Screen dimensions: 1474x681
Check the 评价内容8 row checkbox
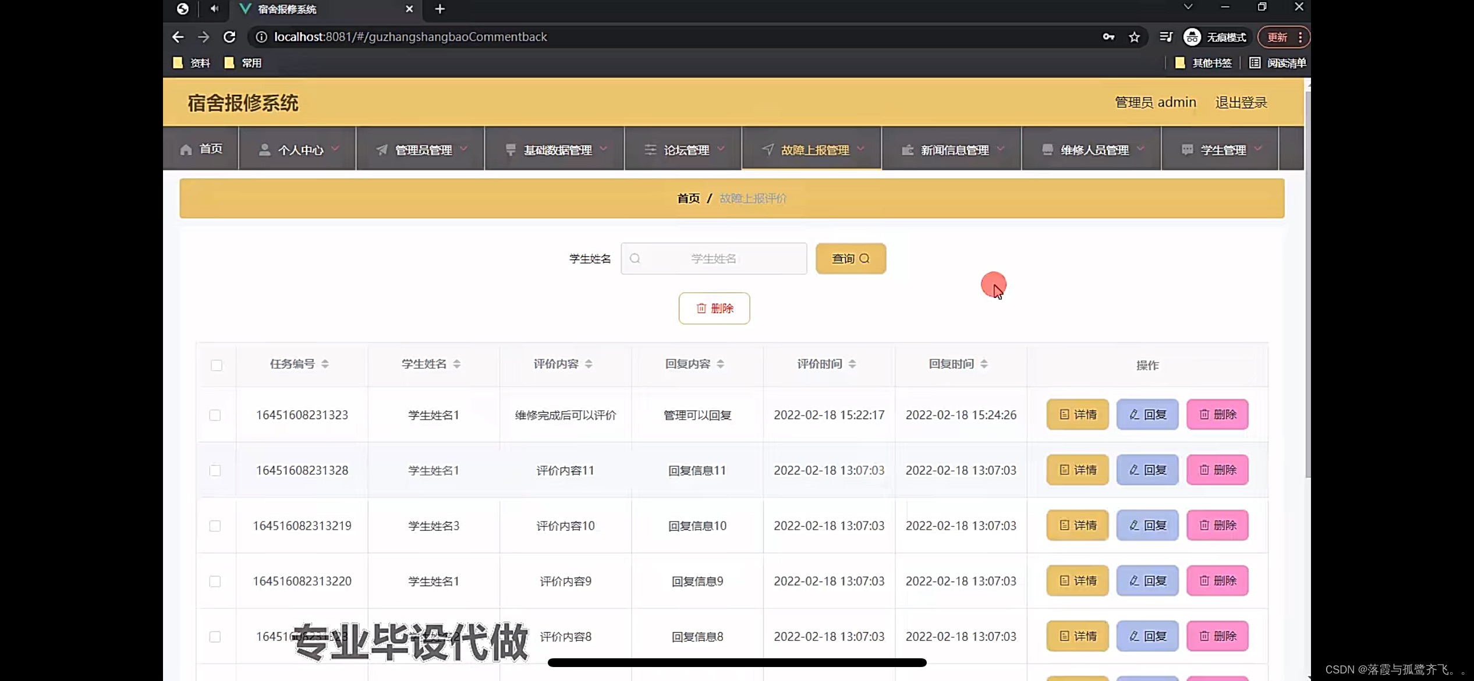(x=215, y=637)
